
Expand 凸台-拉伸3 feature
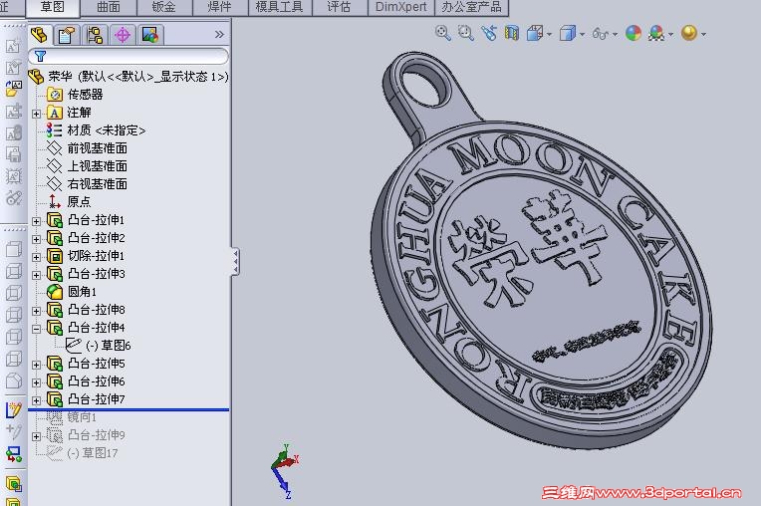pos(37,276)
